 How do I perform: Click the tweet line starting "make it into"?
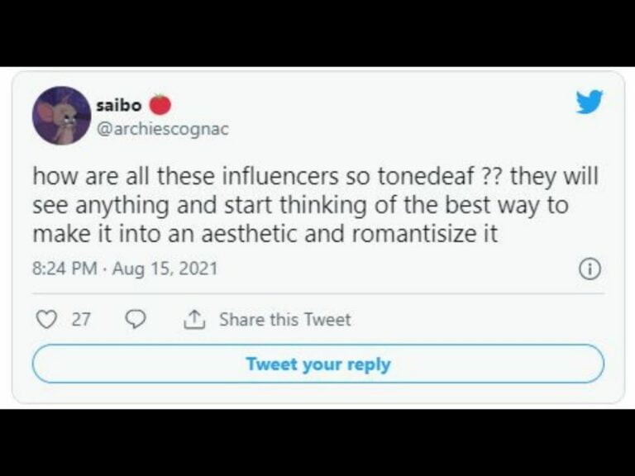(265, 233)
